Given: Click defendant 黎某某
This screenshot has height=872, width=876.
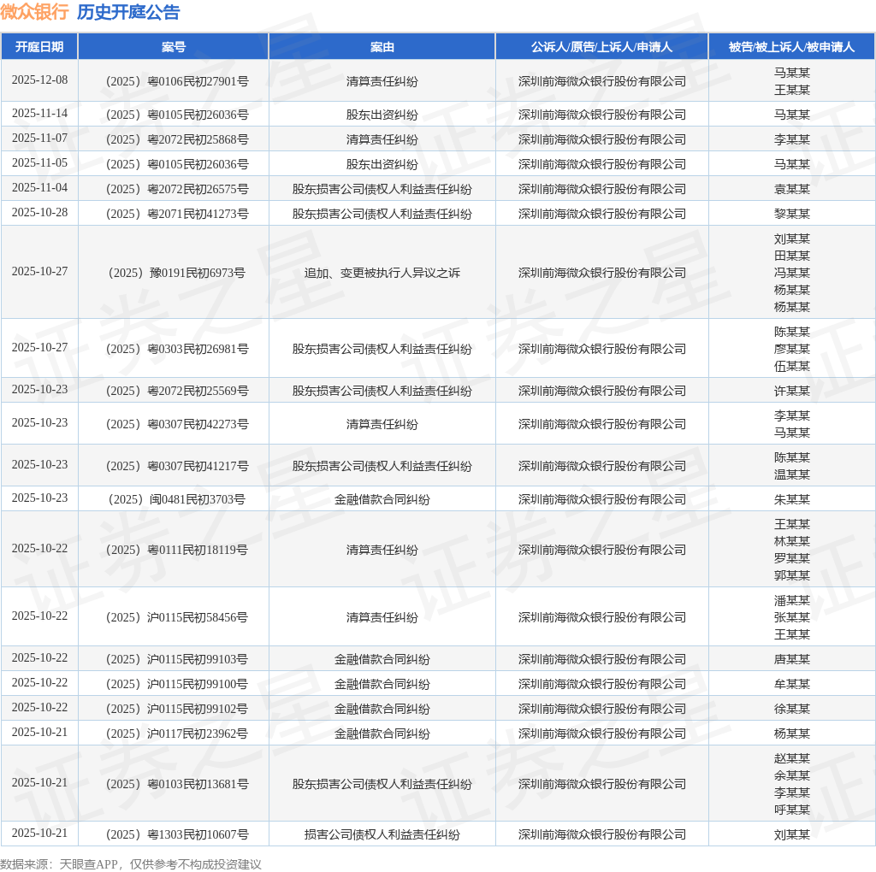Looking at the screenshot, I should coord(791,213).
